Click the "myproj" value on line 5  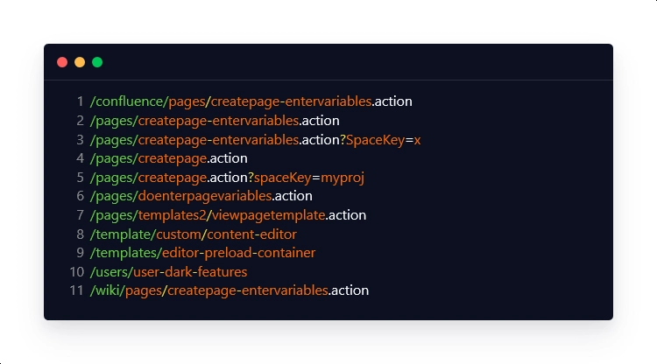click(x=341, y=178)
